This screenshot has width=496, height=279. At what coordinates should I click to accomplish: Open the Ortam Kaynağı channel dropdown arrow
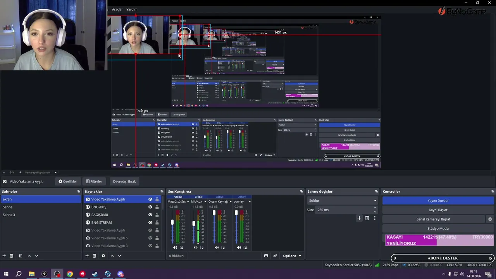(x=231, y=201)
